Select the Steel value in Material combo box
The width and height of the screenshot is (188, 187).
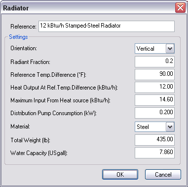coord(150,127)
